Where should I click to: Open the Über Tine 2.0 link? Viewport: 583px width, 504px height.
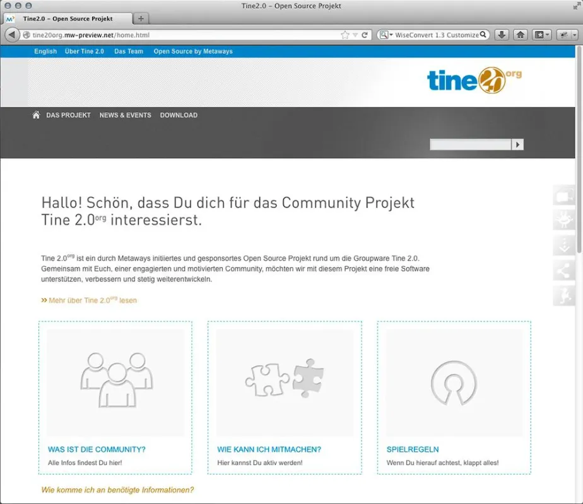click(x=85, y=51)
